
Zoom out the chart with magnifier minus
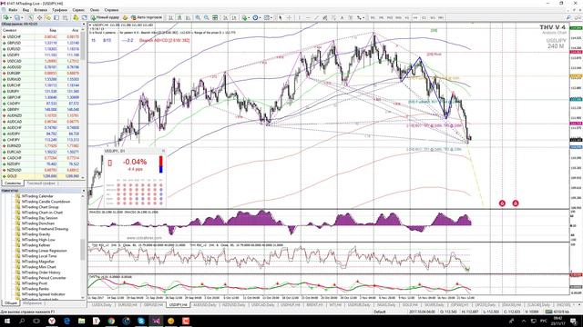tap(207, 17)
